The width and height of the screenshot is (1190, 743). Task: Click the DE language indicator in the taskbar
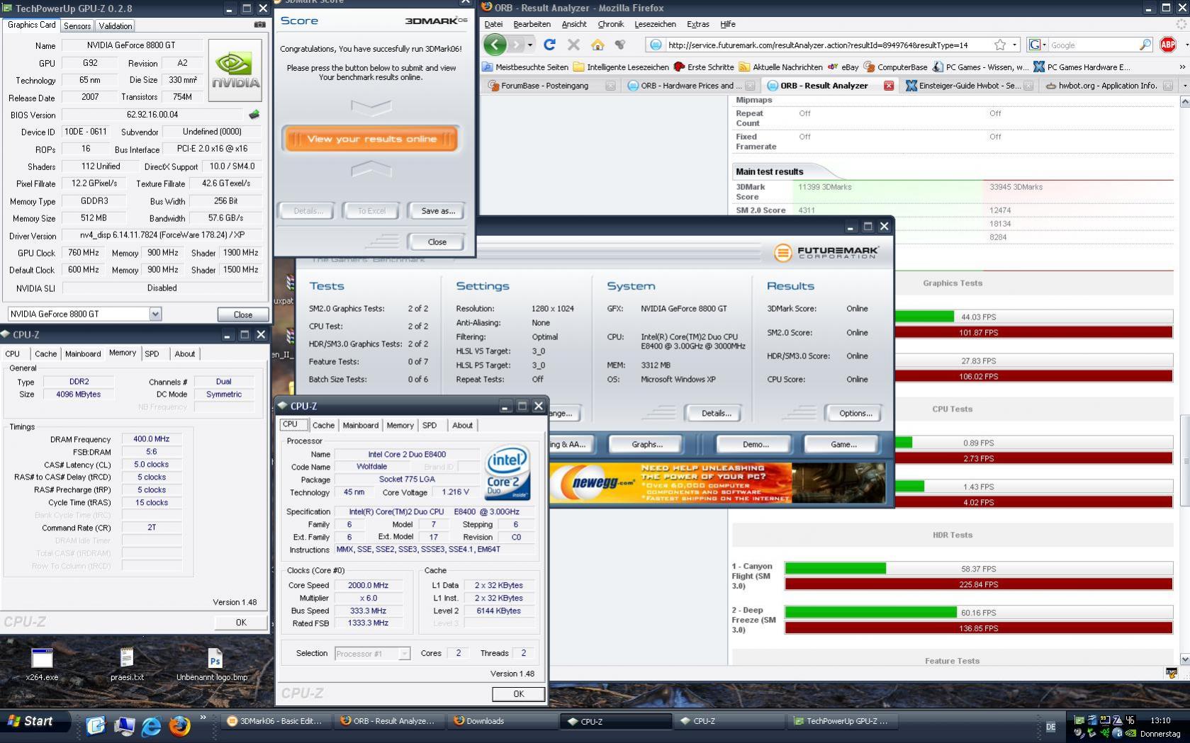point(1050,727)
